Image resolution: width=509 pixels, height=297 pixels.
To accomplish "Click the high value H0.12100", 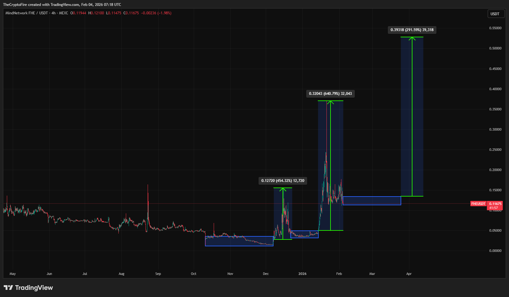I will [x=96, y=13].
